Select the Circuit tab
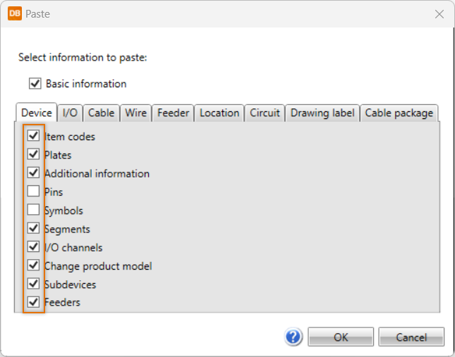The image size is (455, 357). point(265,113)
